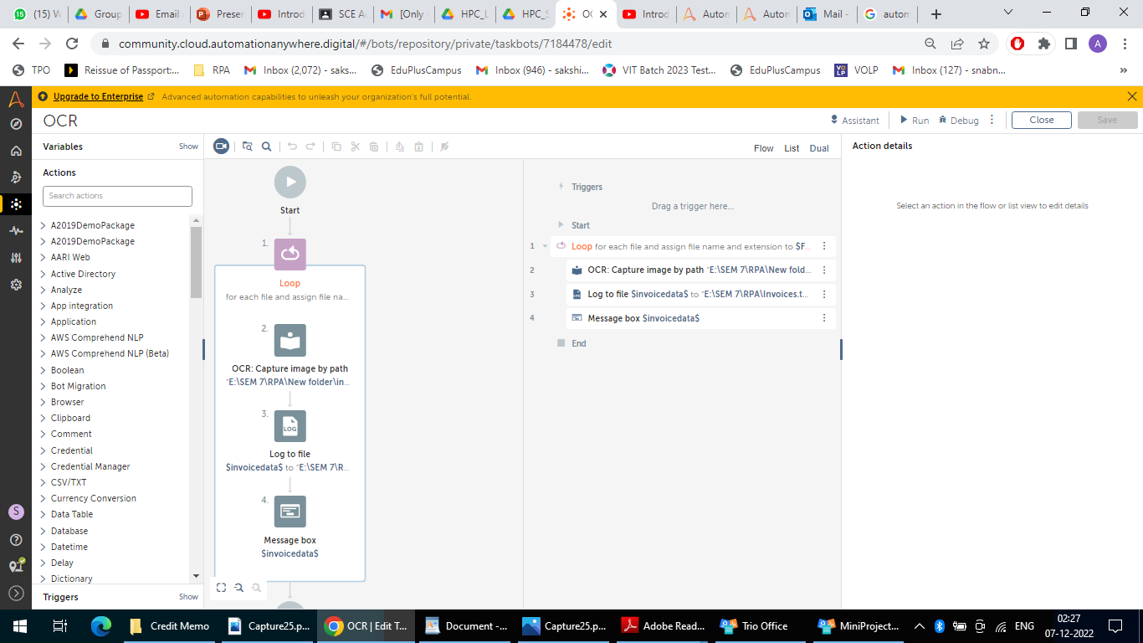This screenshot has width=1143, height=643.
Task: Switch to List view
Action: tap(792, 148)
